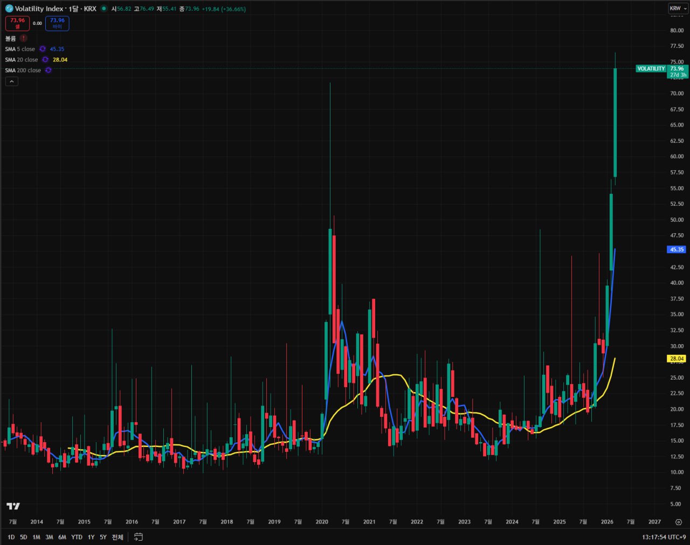Click the loading icon next to SMA 200
Viewport: 690px width, 545px height.
[x=48, y=70]
